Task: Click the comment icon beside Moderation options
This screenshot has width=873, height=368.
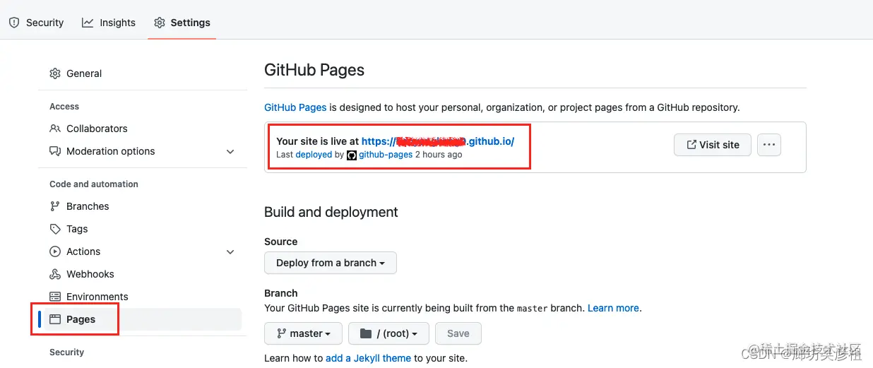Action: click(x=55, y=151)
